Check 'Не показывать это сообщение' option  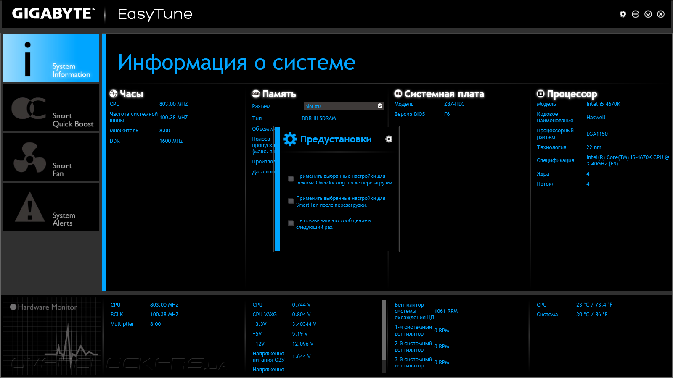pos(291,223)
